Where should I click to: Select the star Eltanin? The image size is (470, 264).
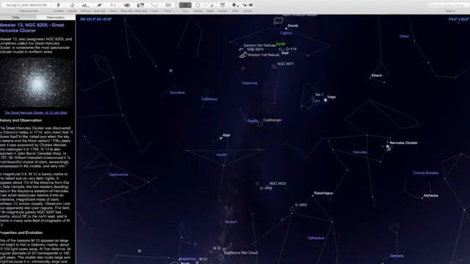coord(370,78)
